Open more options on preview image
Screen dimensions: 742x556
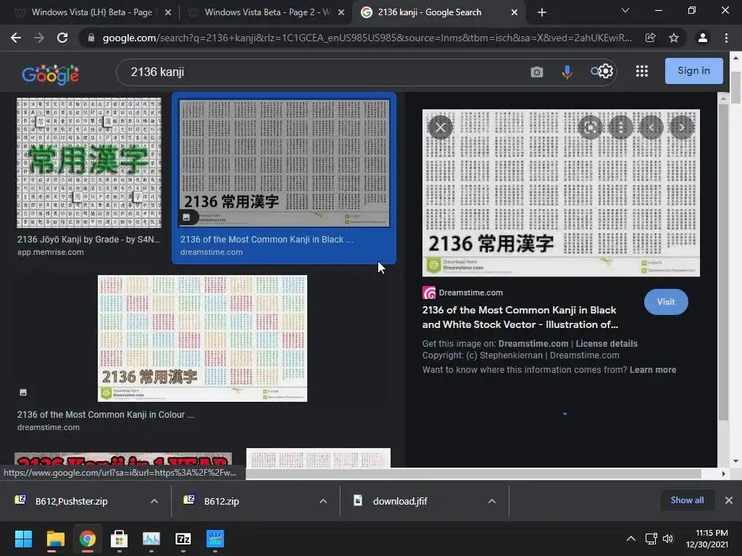(x=620, y=127)
